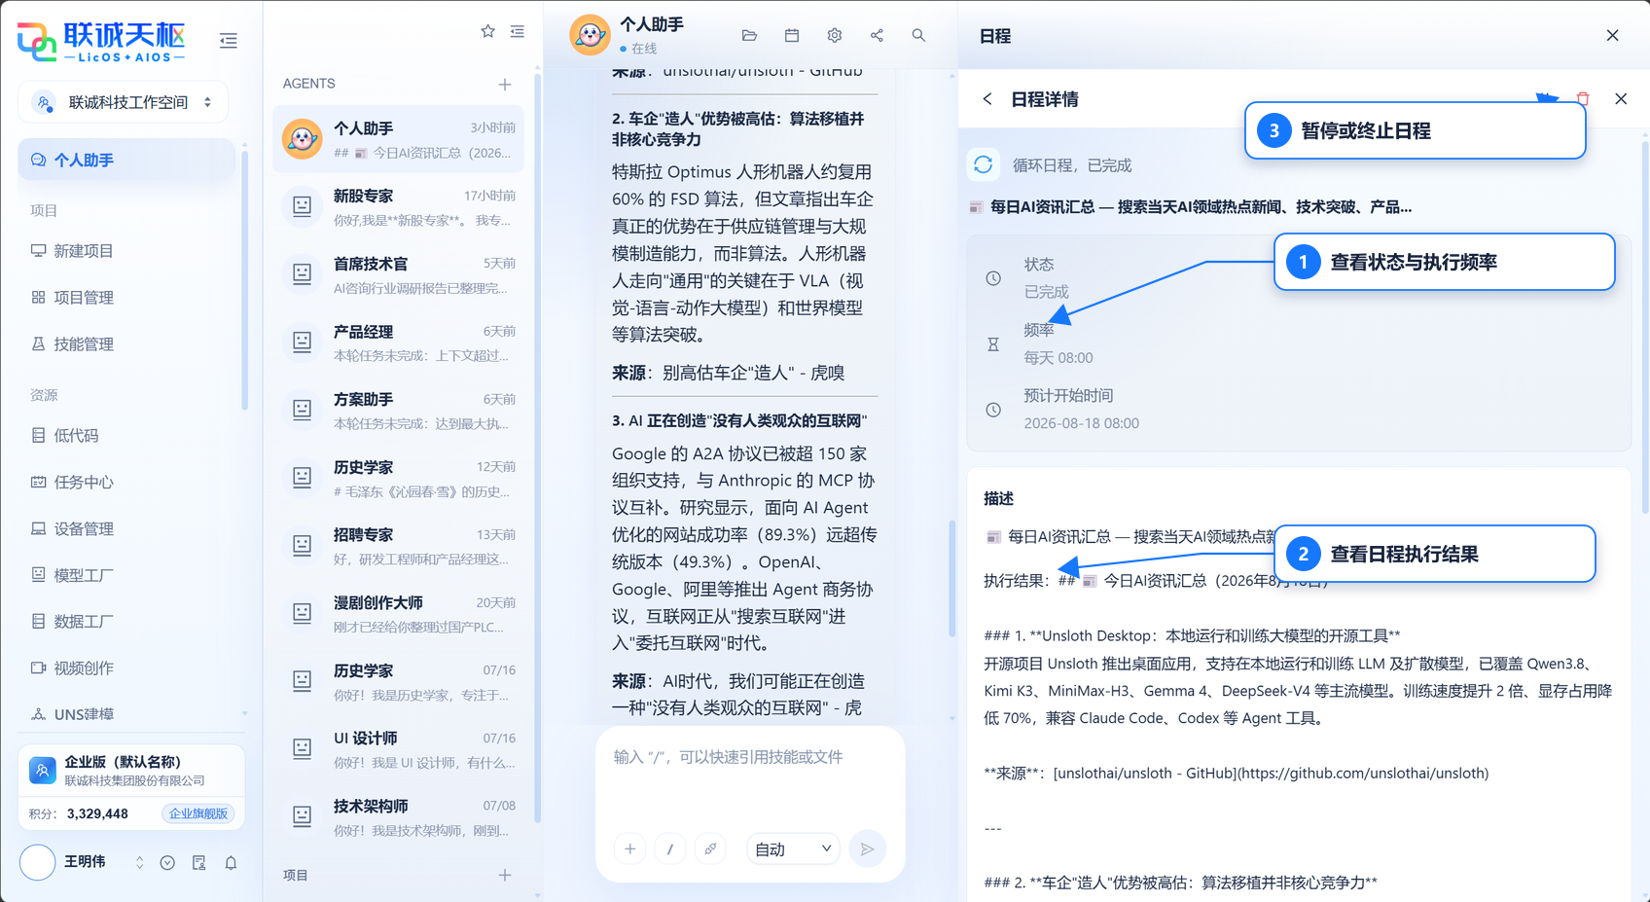Open notifications bell icon
1650x902 pixels.
231,863
